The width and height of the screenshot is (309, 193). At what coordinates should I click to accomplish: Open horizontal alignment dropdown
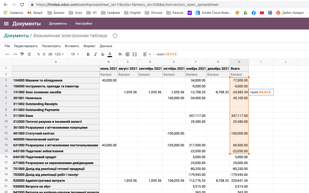147,54
